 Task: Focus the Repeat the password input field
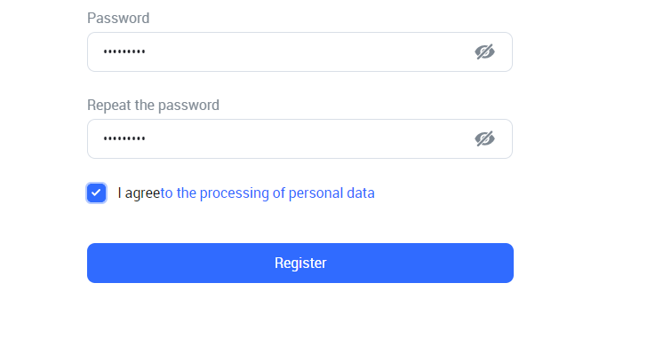click(300, 138)
